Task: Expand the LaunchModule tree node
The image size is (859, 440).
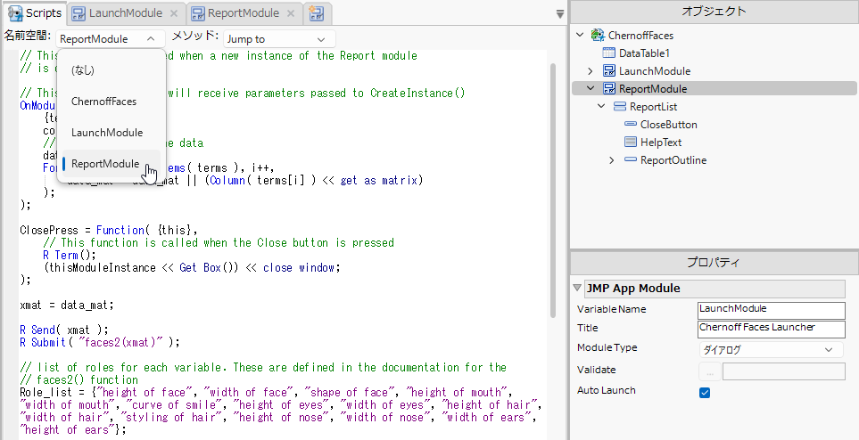Action: point(591,71)
